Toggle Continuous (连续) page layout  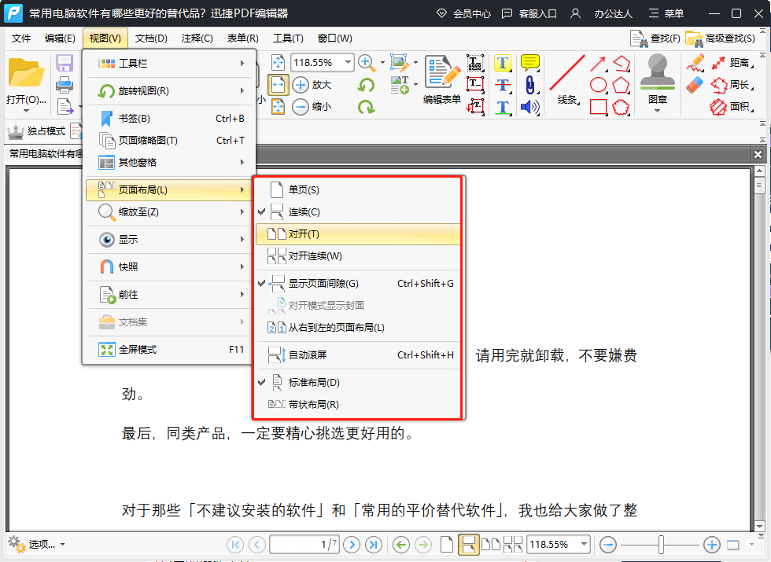(x=359, y=211)
